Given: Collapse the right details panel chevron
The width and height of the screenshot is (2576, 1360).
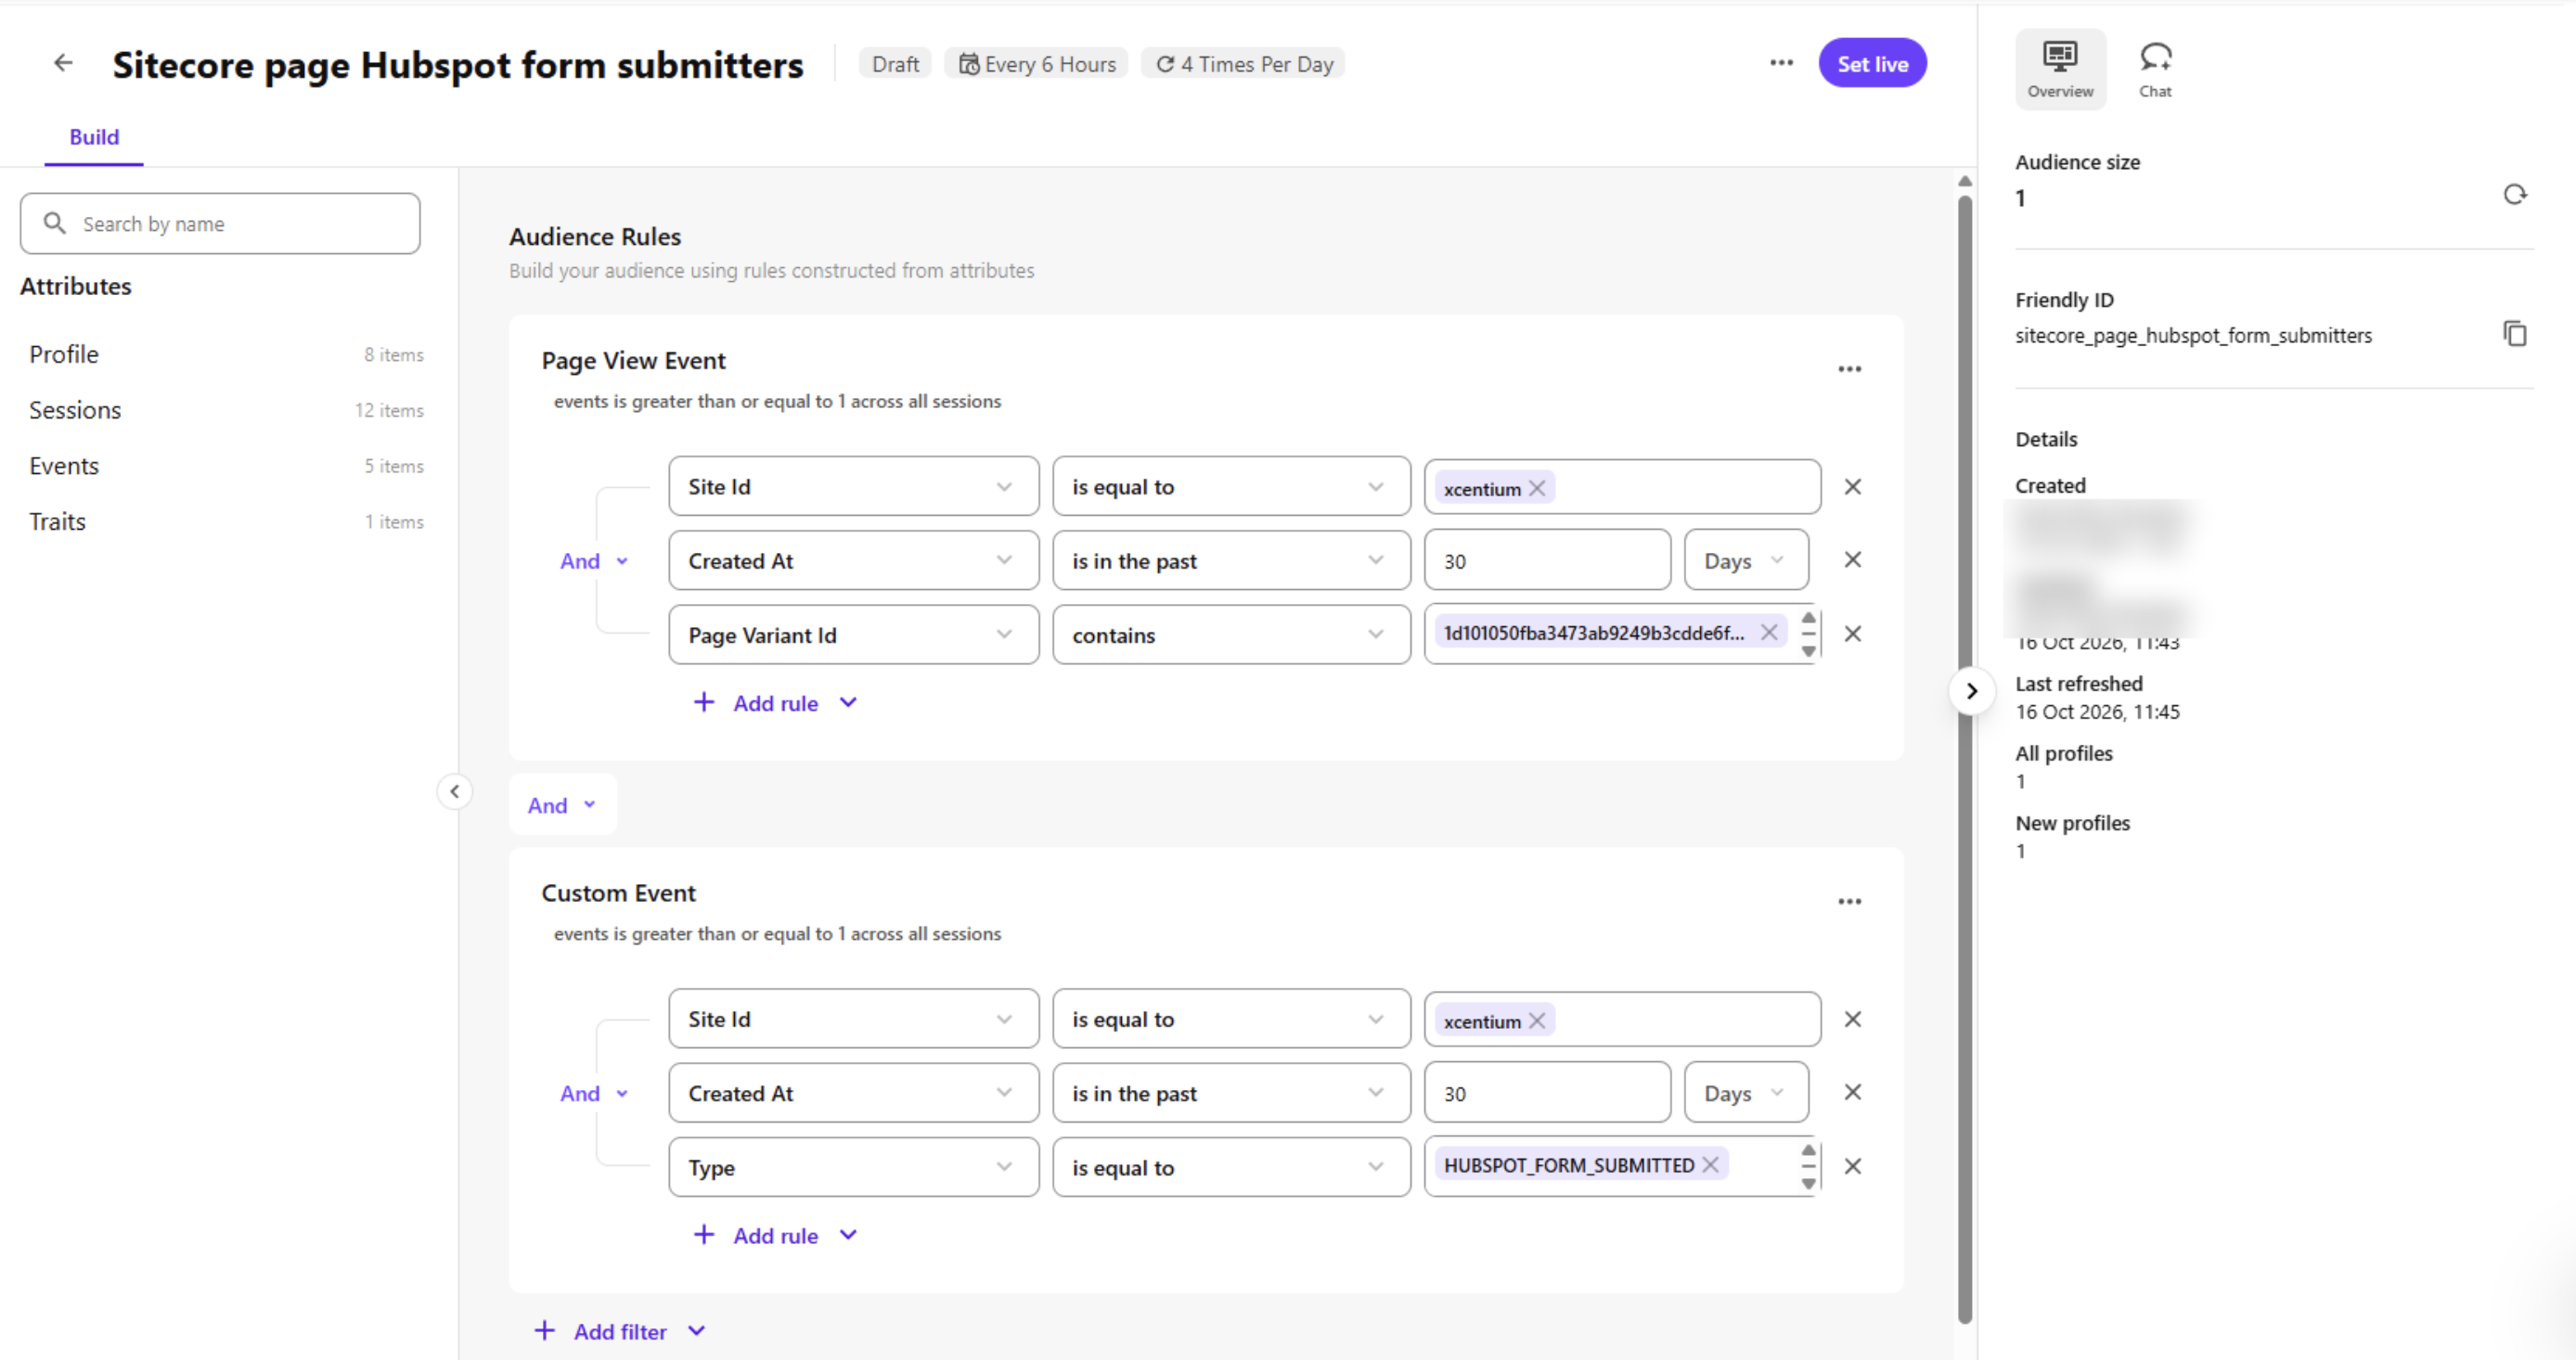Looking at the screenshot, I should click(x=1971, y=691).
